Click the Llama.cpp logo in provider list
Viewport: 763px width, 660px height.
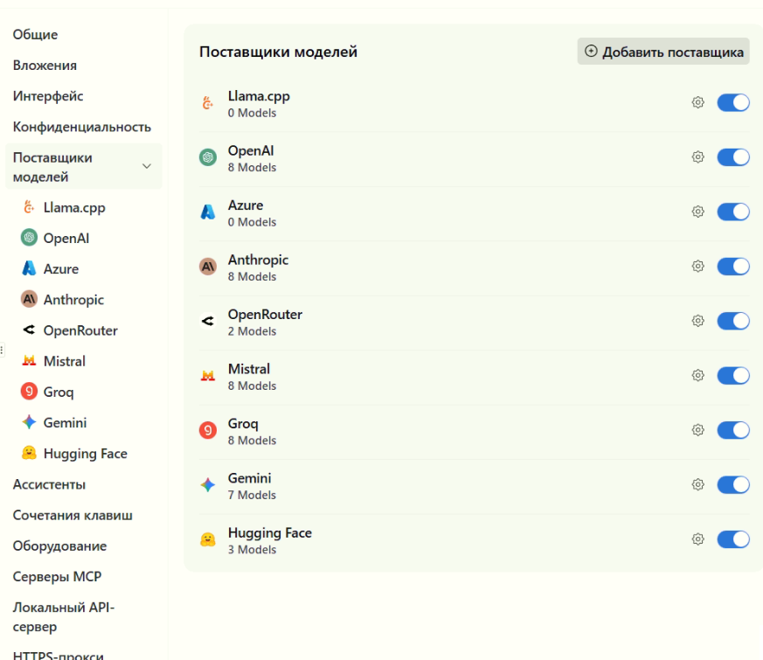208,102
